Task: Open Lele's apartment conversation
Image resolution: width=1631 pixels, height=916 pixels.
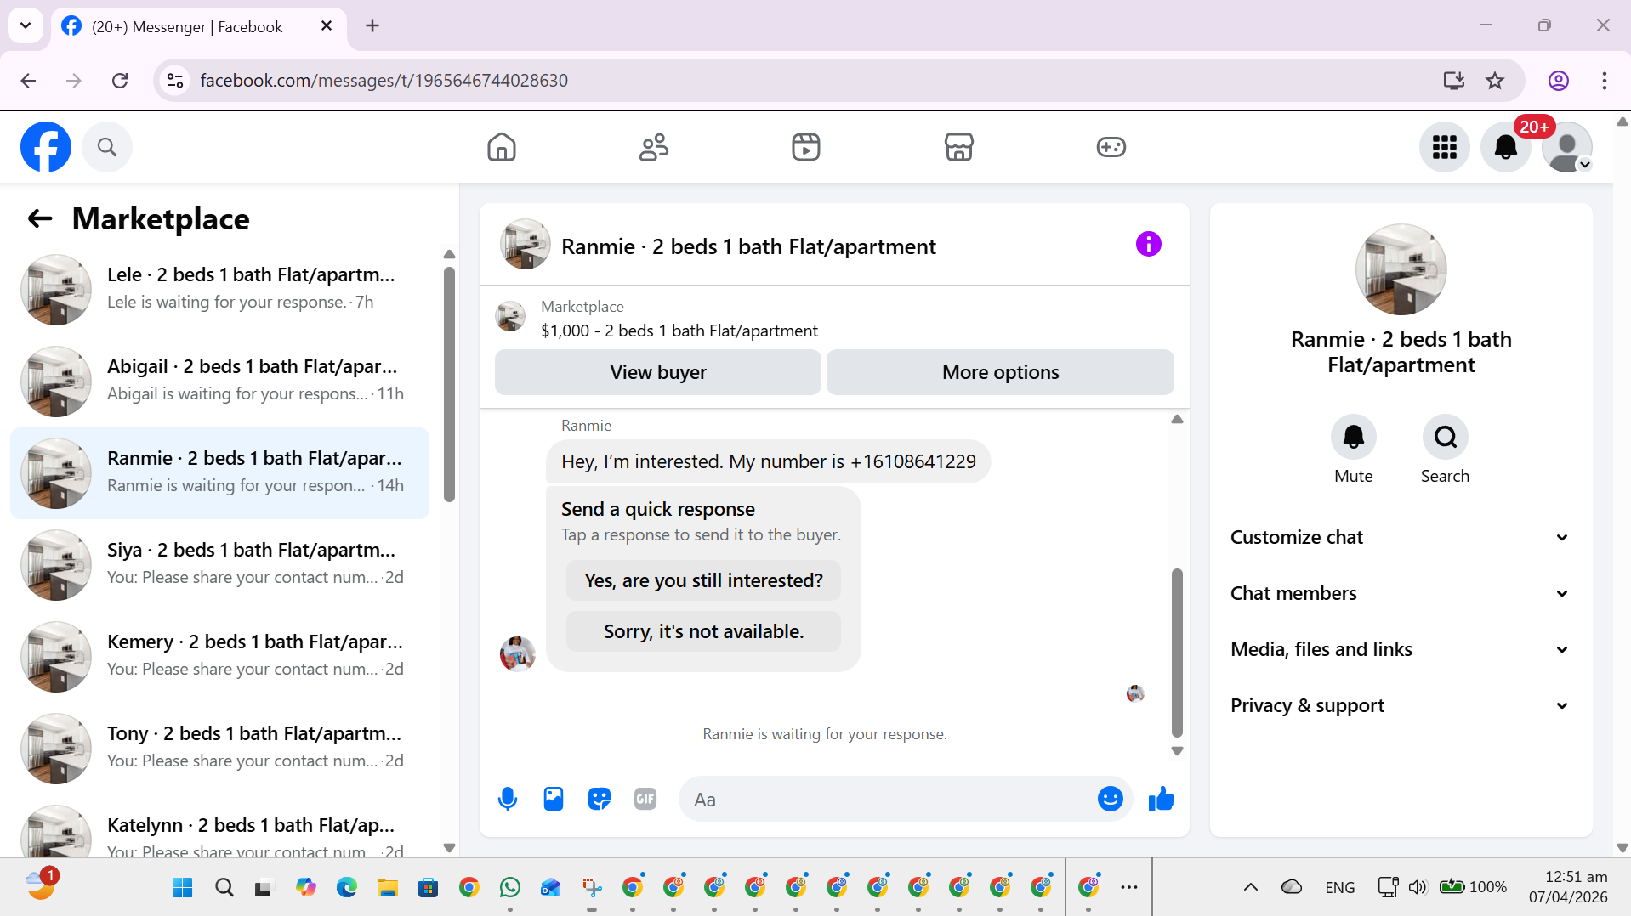Action: [219, 290]
